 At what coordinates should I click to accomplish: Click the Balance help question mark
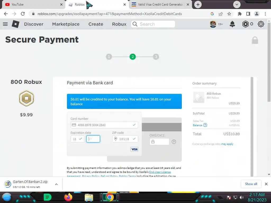(205, 125)
